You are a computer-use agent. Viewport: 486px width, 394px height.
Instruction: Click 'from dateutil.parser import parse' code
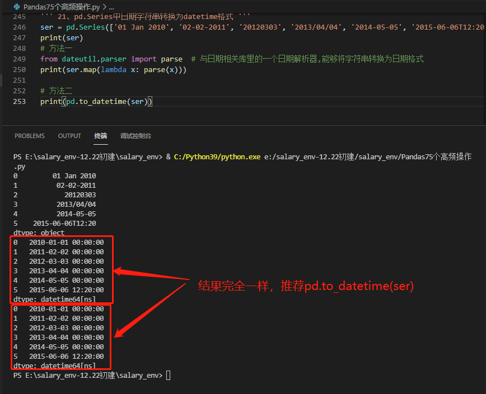point(111,59)
